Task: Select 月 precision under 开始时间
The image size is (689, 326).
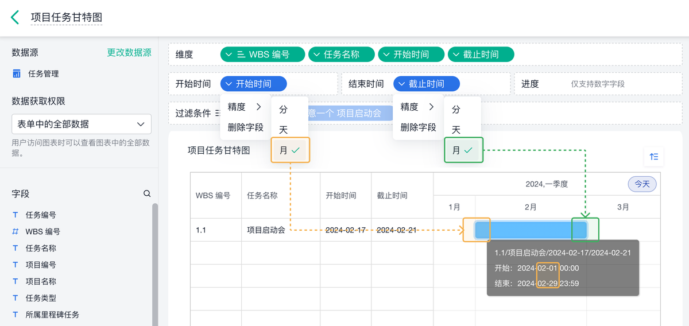Action: 290,150
